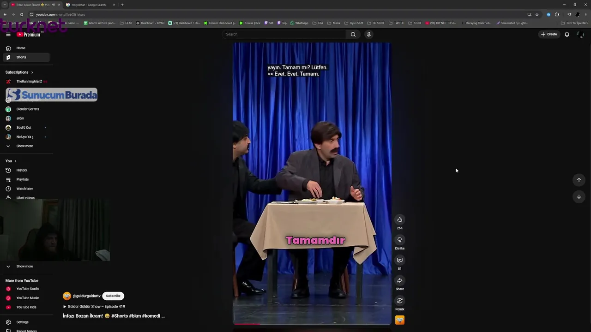Viewport: 591px width, 332px height.
Task: Open a new browser tab
Action: pos(122,5)
